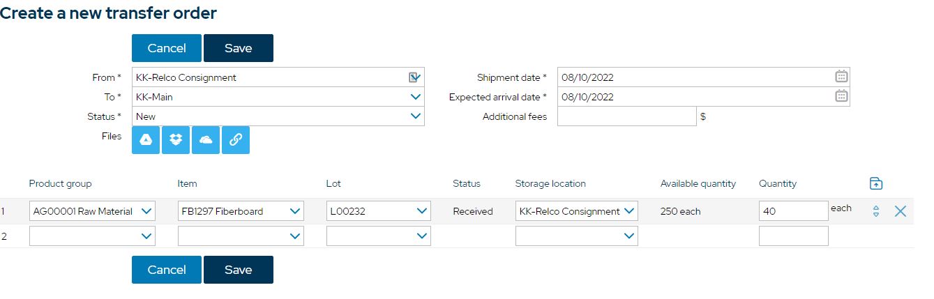Screen dimensions: 934x299
Task: Open the Expected arrival date calendar
Action: coord(841,96)
